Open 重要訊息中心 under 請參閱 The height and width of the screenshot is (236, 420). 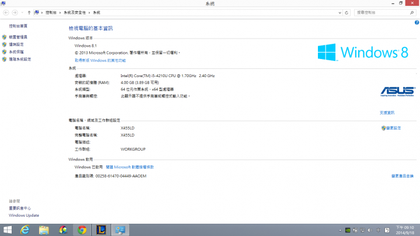pos(20,208)
